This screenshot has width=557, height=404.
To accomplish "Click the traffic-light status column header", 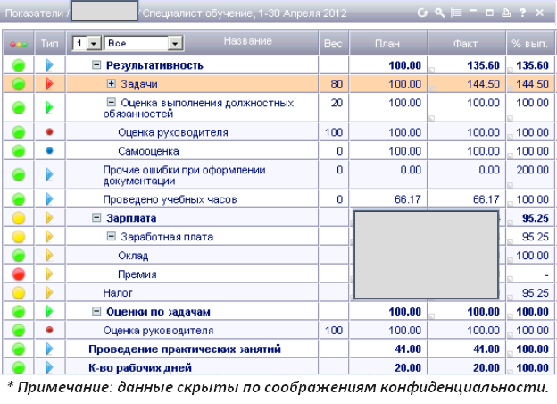I will coord(19,44).
